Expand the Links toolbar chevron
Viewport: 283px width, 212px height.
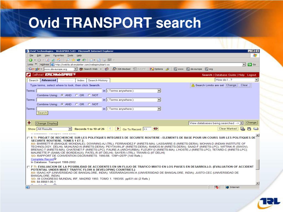[36, 64]
